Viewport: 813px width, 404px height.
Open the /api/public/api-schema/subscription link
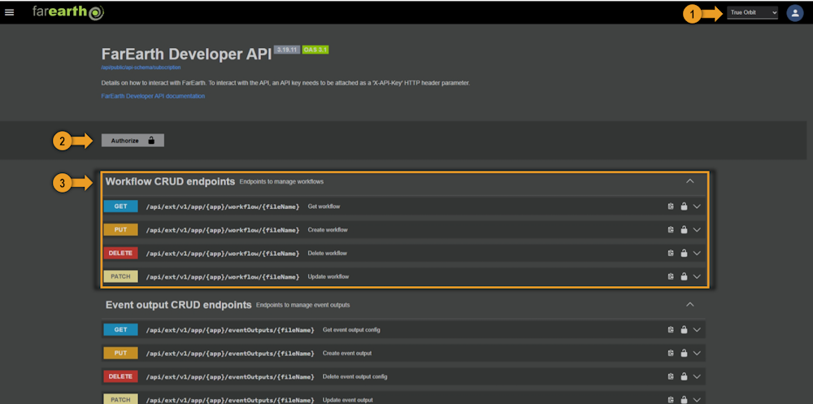click(x=141, y=67)
